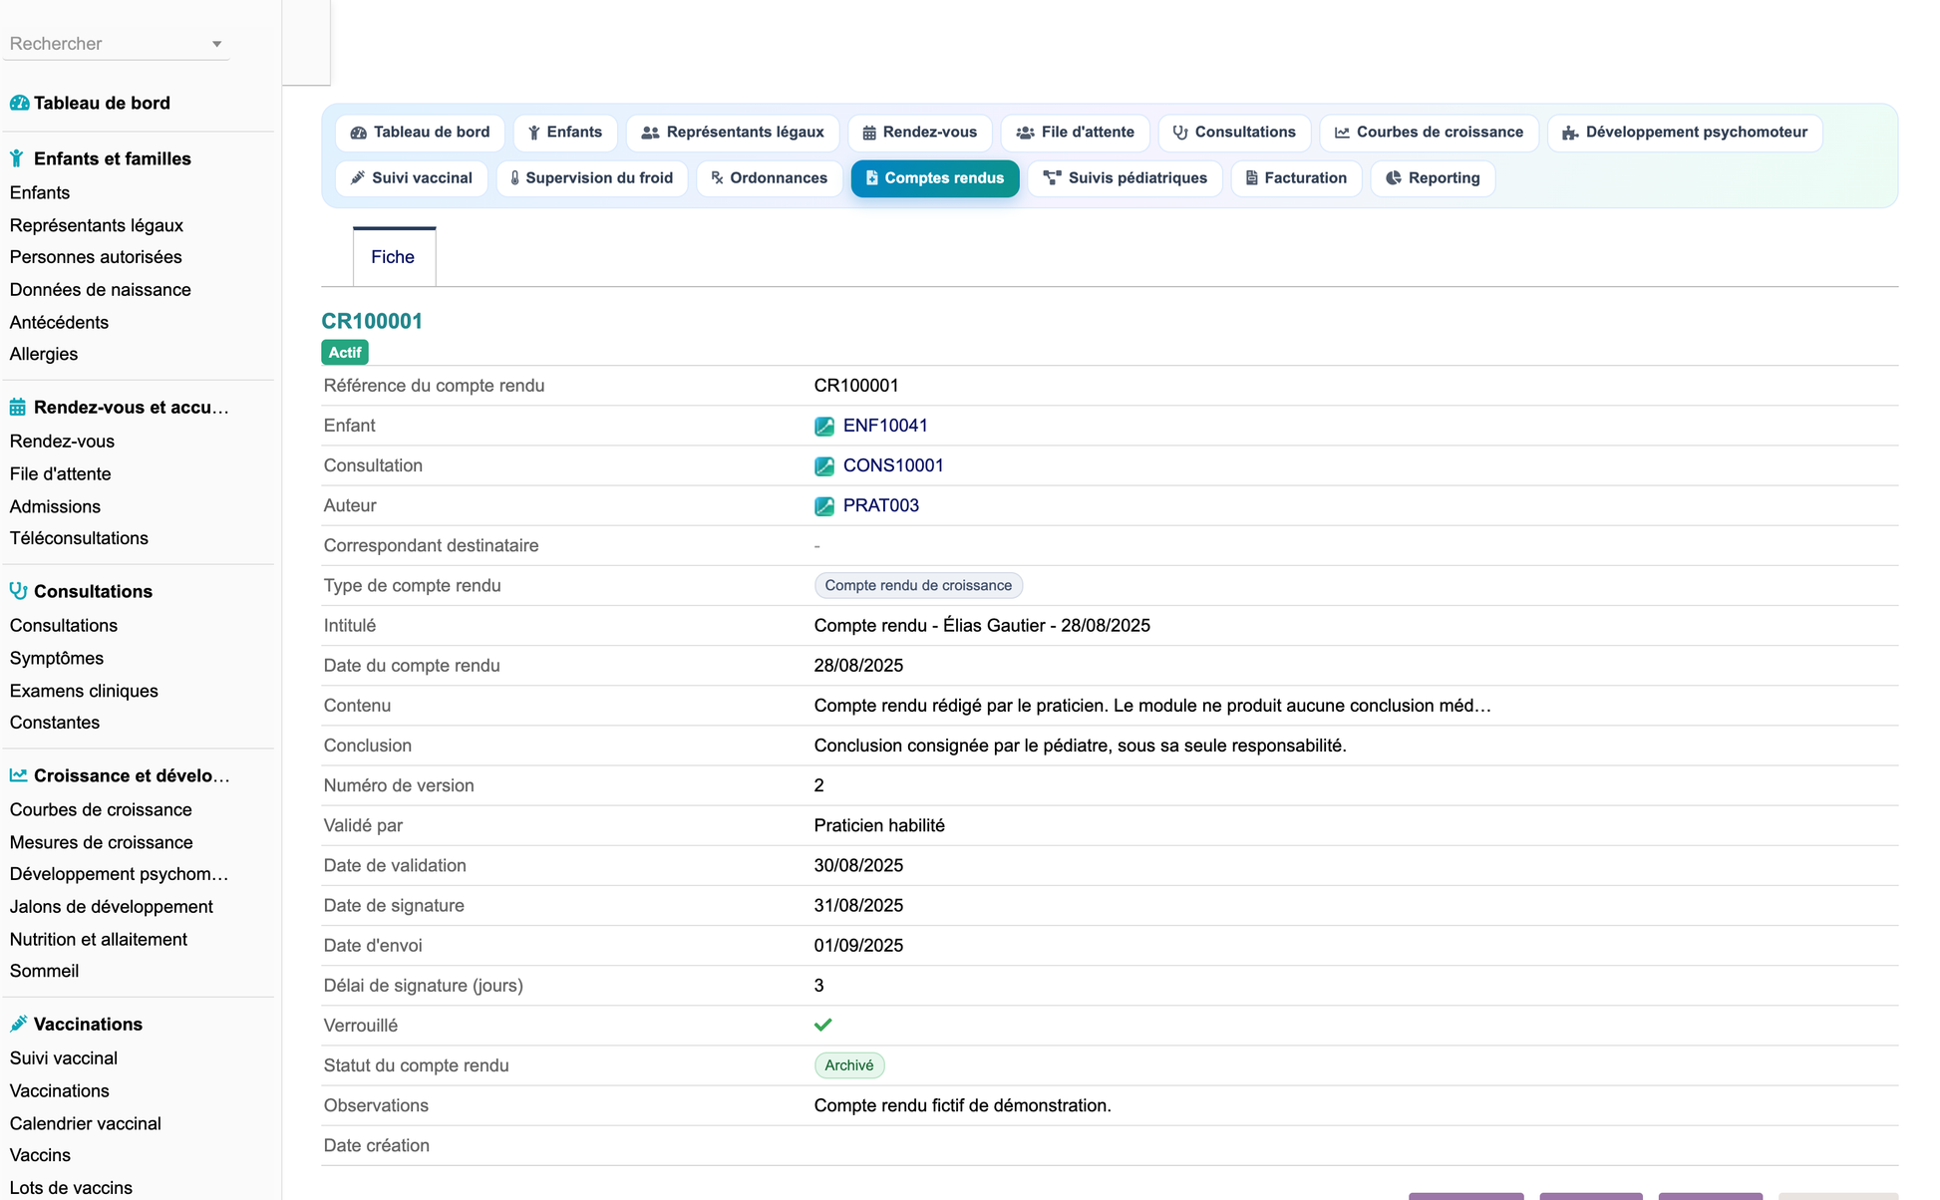
Task: Open the Consultations toolbar tab
Action: [x=1234, y=133]
